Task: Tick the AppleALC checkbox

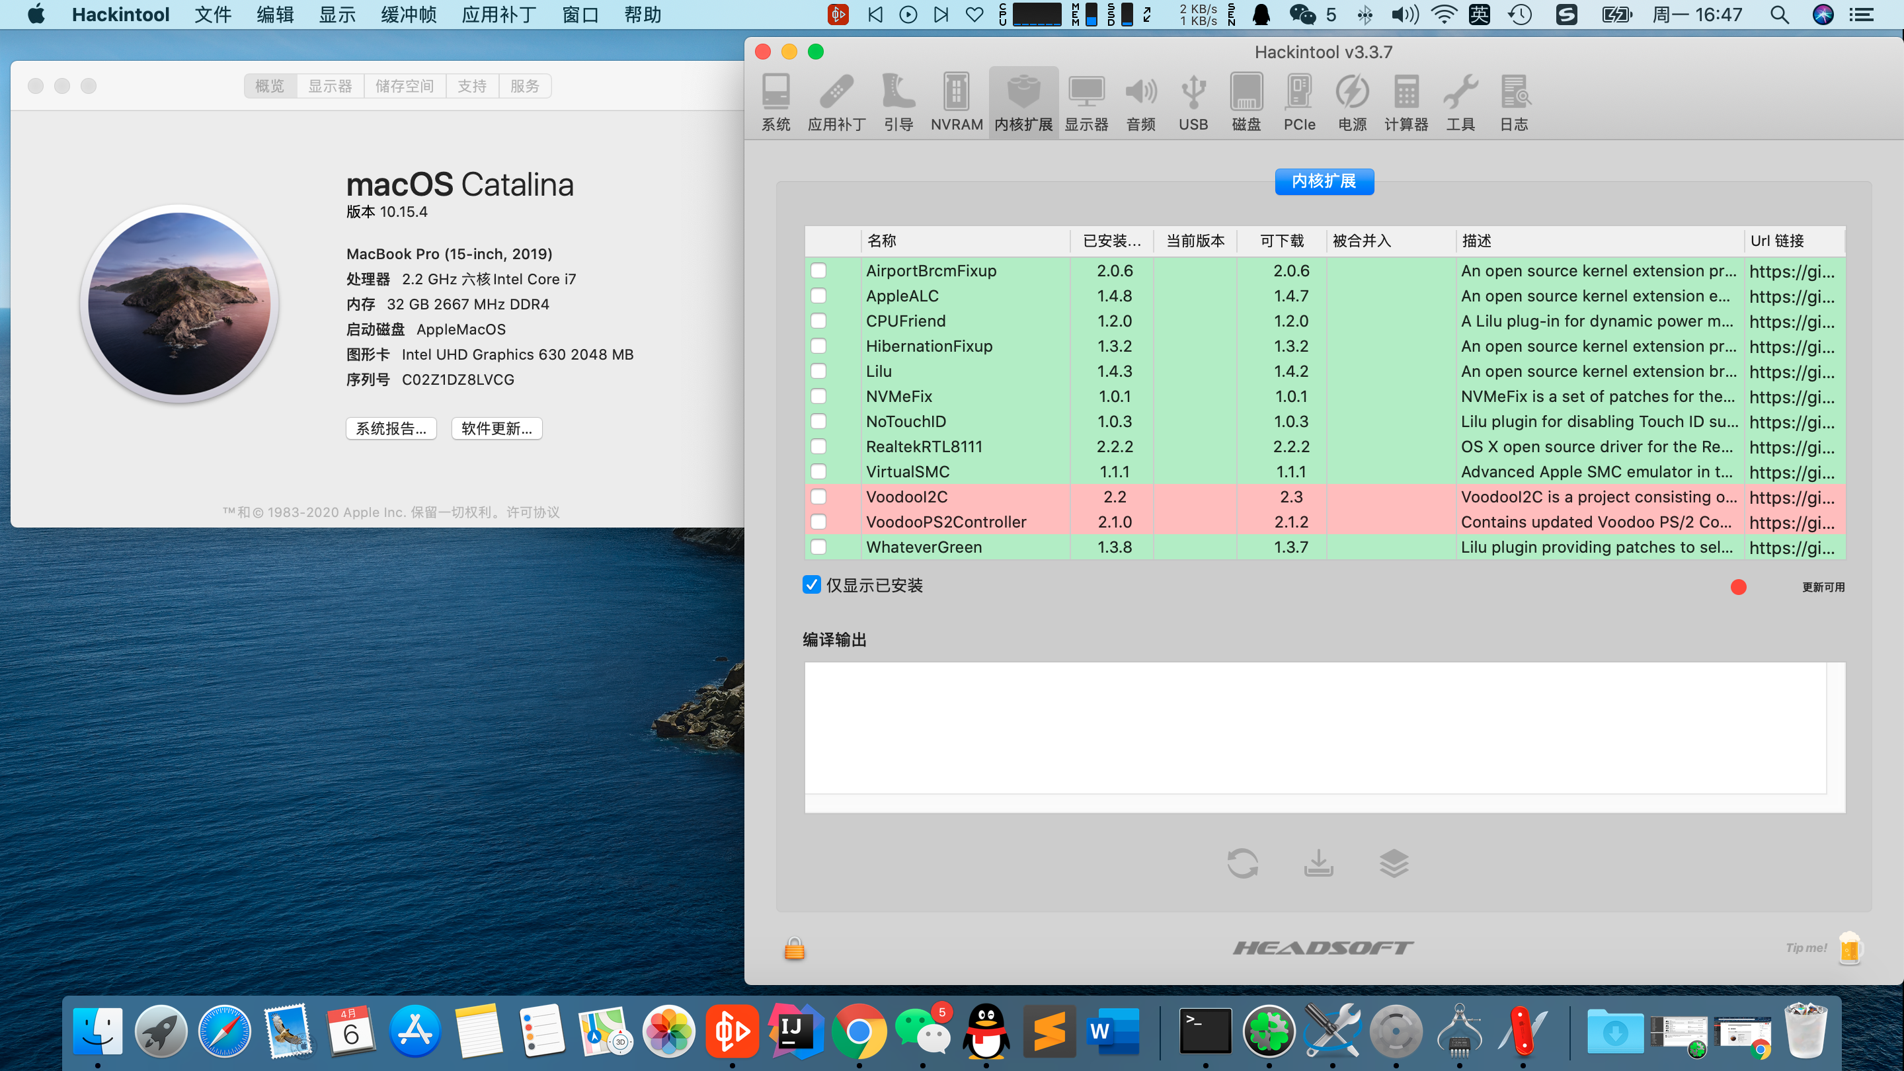Action: (818, 296)
